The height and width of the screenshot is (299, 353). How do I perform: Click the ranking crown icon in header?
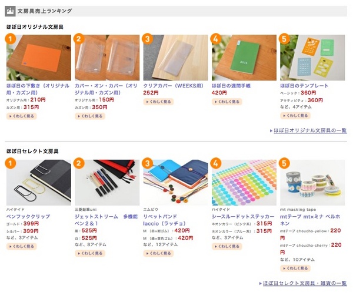point(10,11)
